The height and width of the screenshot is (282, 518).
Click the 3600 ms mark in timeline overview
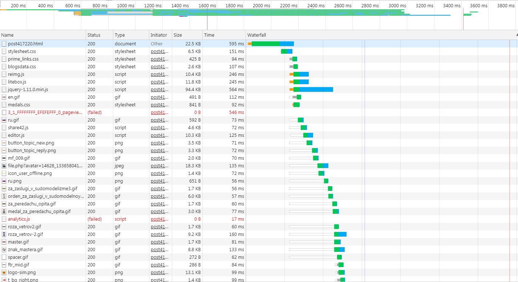[x=479, y=5]
